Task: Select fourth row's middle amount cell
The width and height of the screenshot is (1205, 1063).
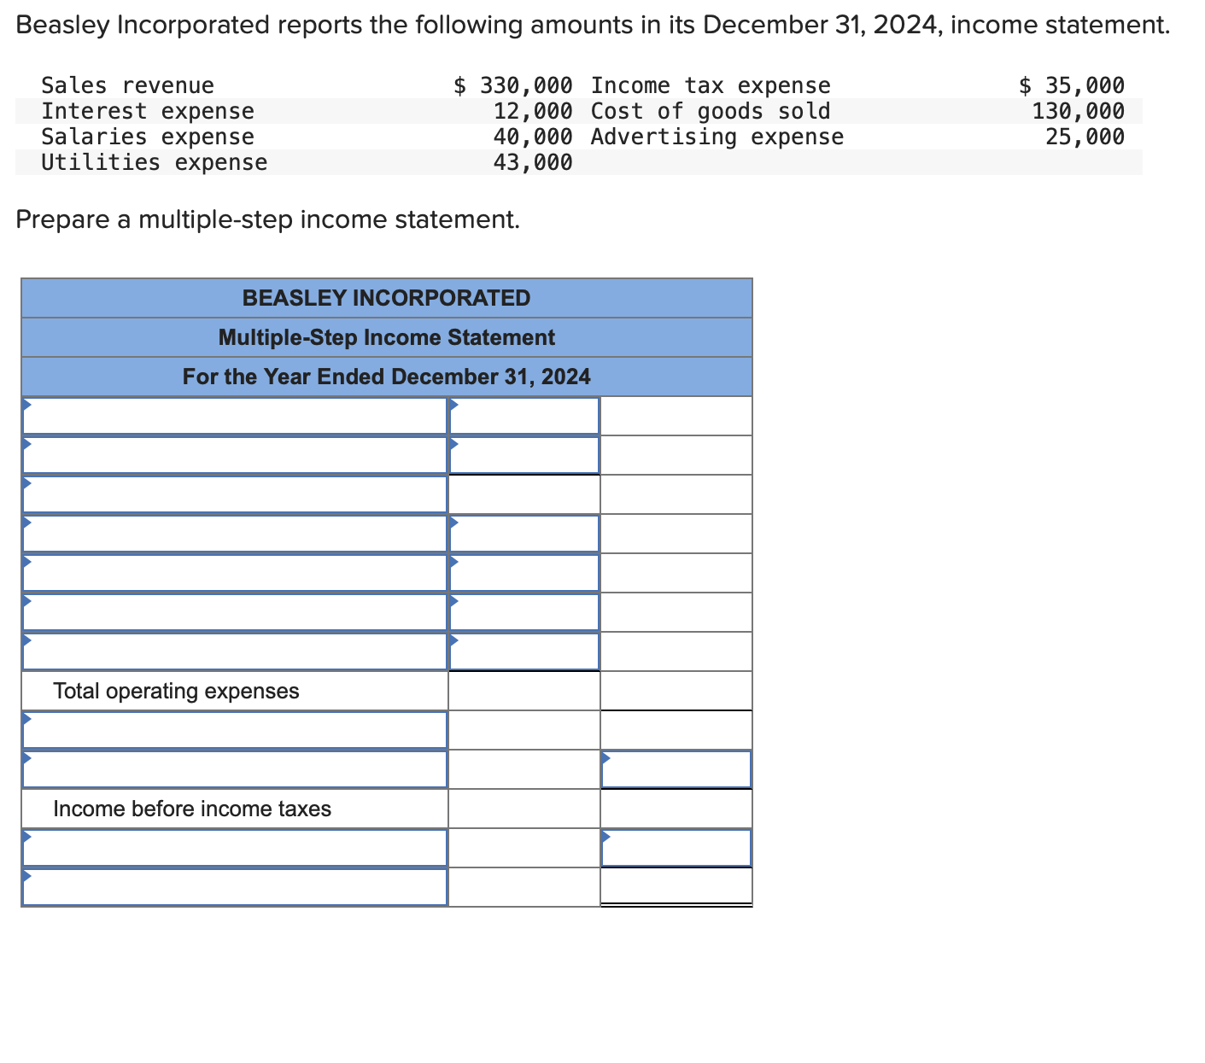Action: point(524,534)
